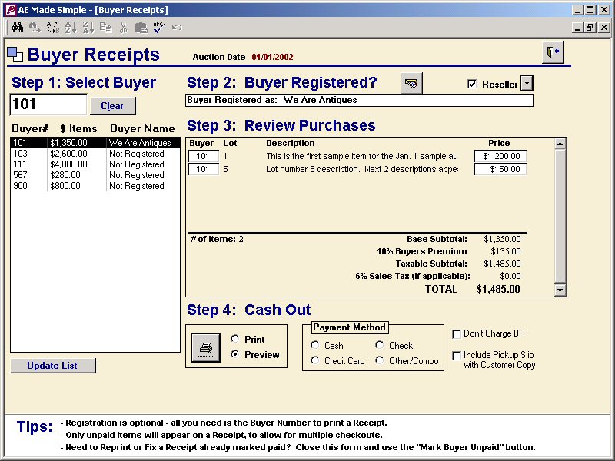Choose Cash payment method
The width and height of the screenshot is (615, 461).
[314, 345]
